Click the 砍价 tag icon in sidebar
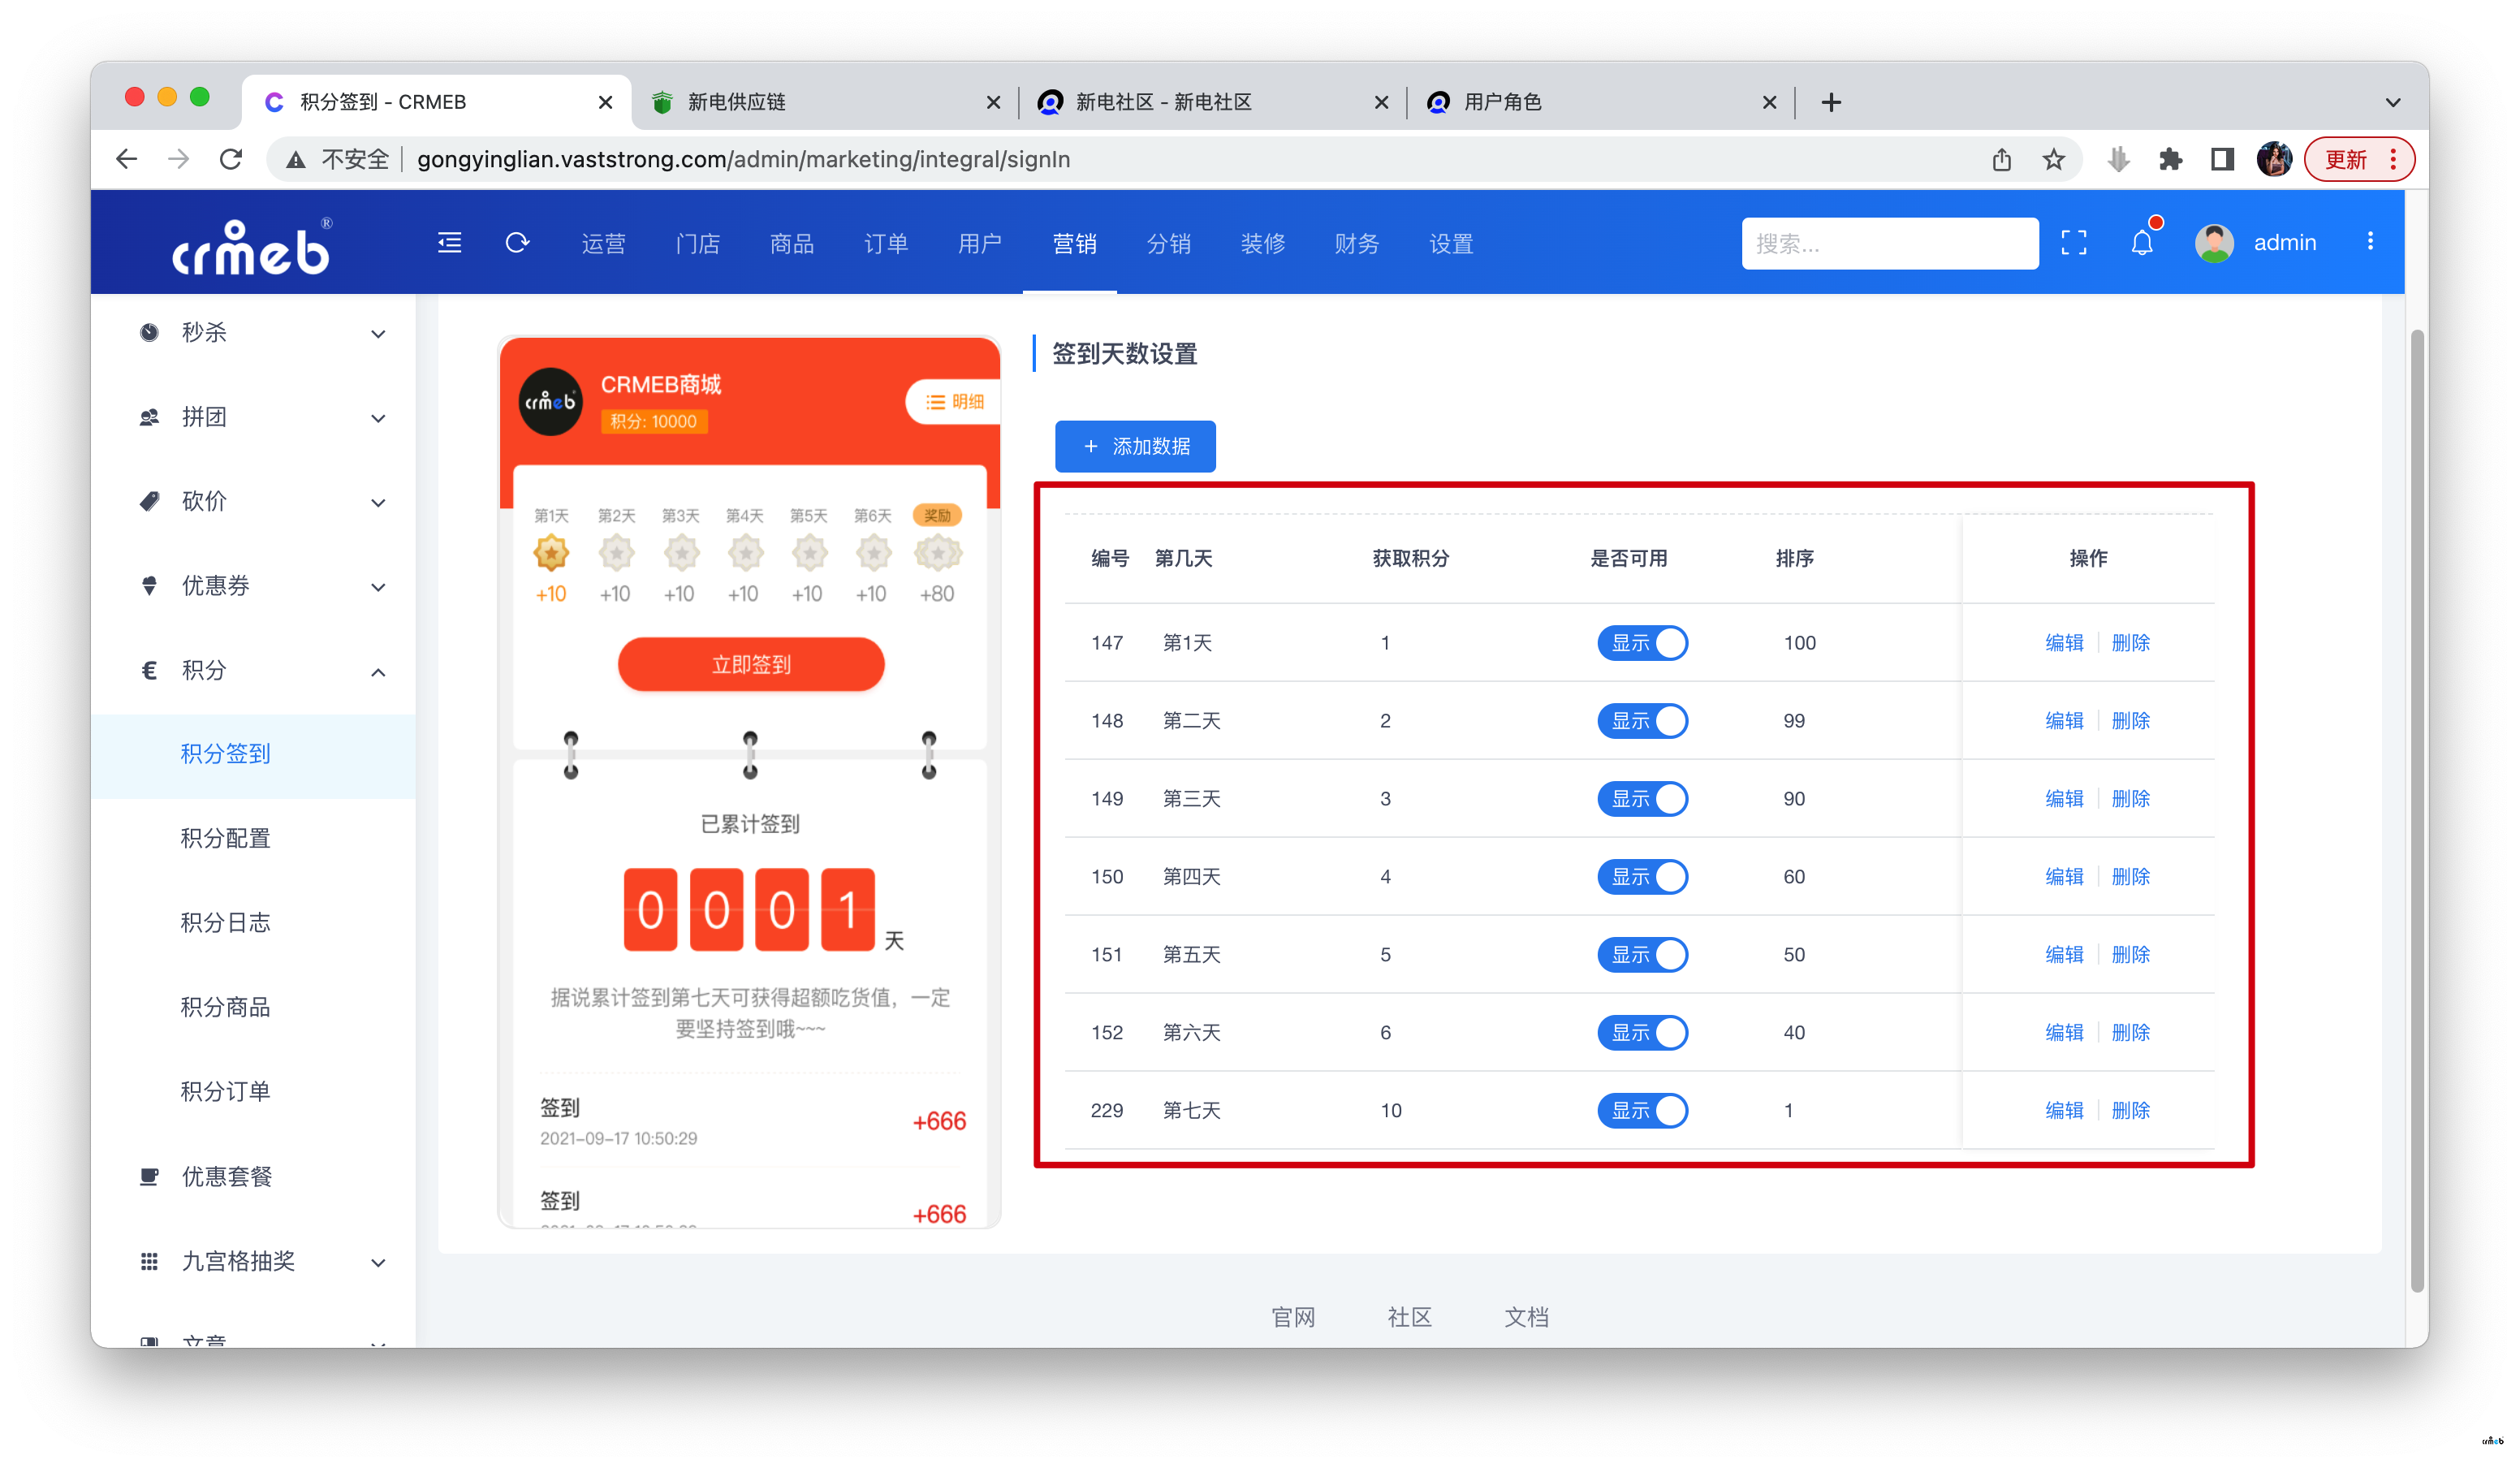The width and height of the screenshot is (2520, 1468). pos(149,501)
